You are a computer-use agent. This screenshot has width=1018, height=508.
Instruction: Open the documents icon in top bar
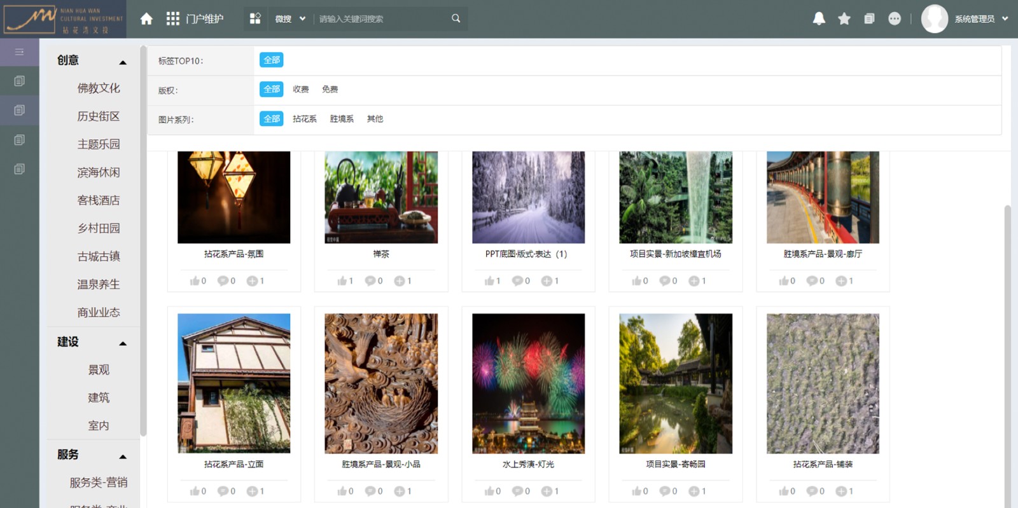pyautogui.click(x=869, y=18)
